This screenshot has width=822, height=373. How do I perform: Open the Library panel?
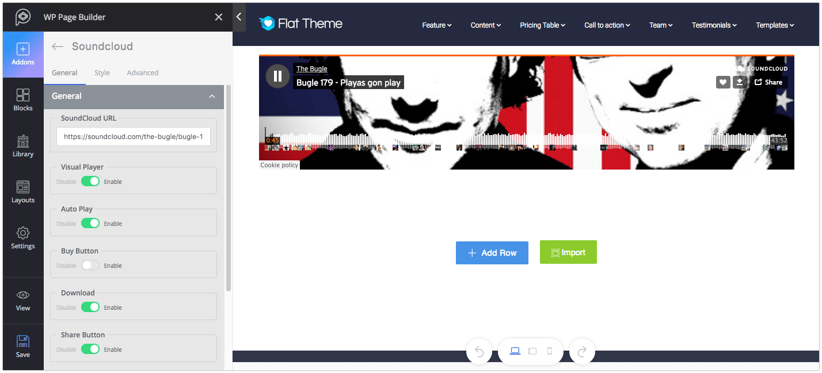point(23,146)
